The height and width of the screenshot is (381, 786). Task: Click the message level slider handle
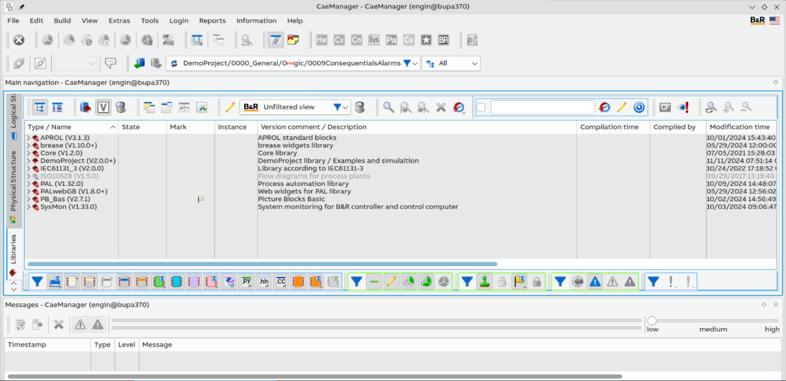click(652, 320)
